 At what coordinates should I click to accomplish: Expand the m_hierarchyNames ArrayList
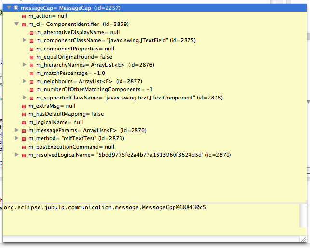click(x=24, y=65)
